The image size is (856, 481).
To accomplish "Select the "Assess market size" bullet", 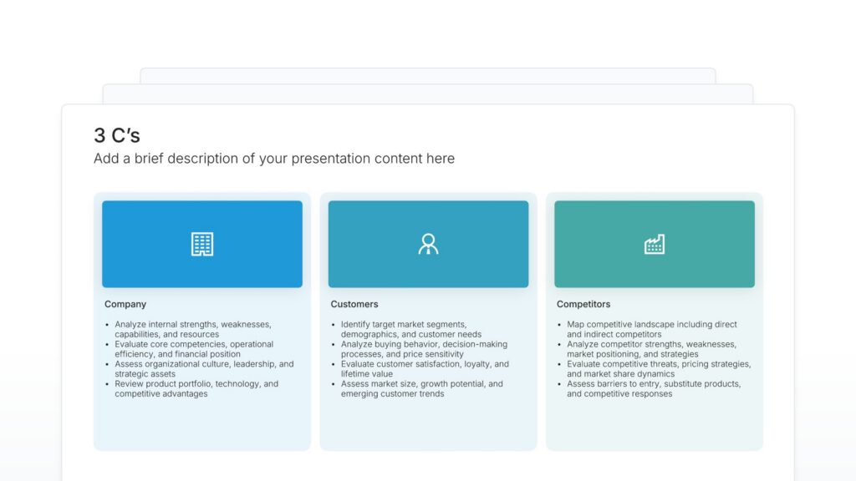I will (422, 389).
